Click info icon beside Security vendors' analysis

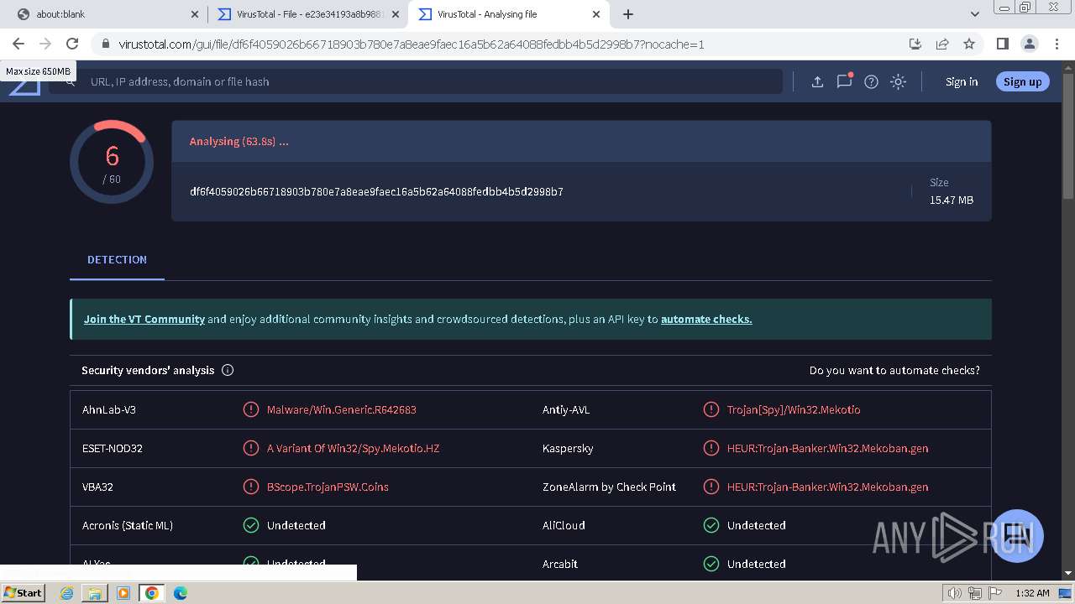[x=228, y=370]
